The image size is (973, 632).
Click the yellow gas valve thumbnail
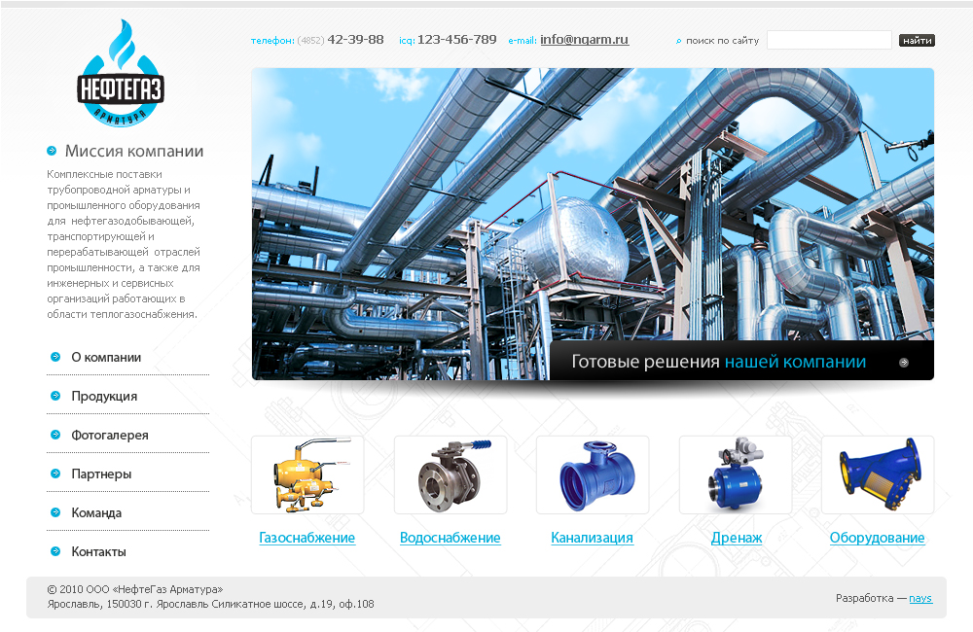coord(307,475)
